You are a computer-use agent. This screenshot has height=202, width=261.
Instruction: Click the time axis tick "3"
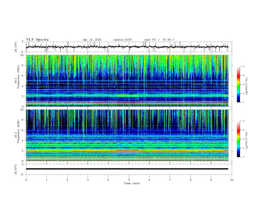88,180
